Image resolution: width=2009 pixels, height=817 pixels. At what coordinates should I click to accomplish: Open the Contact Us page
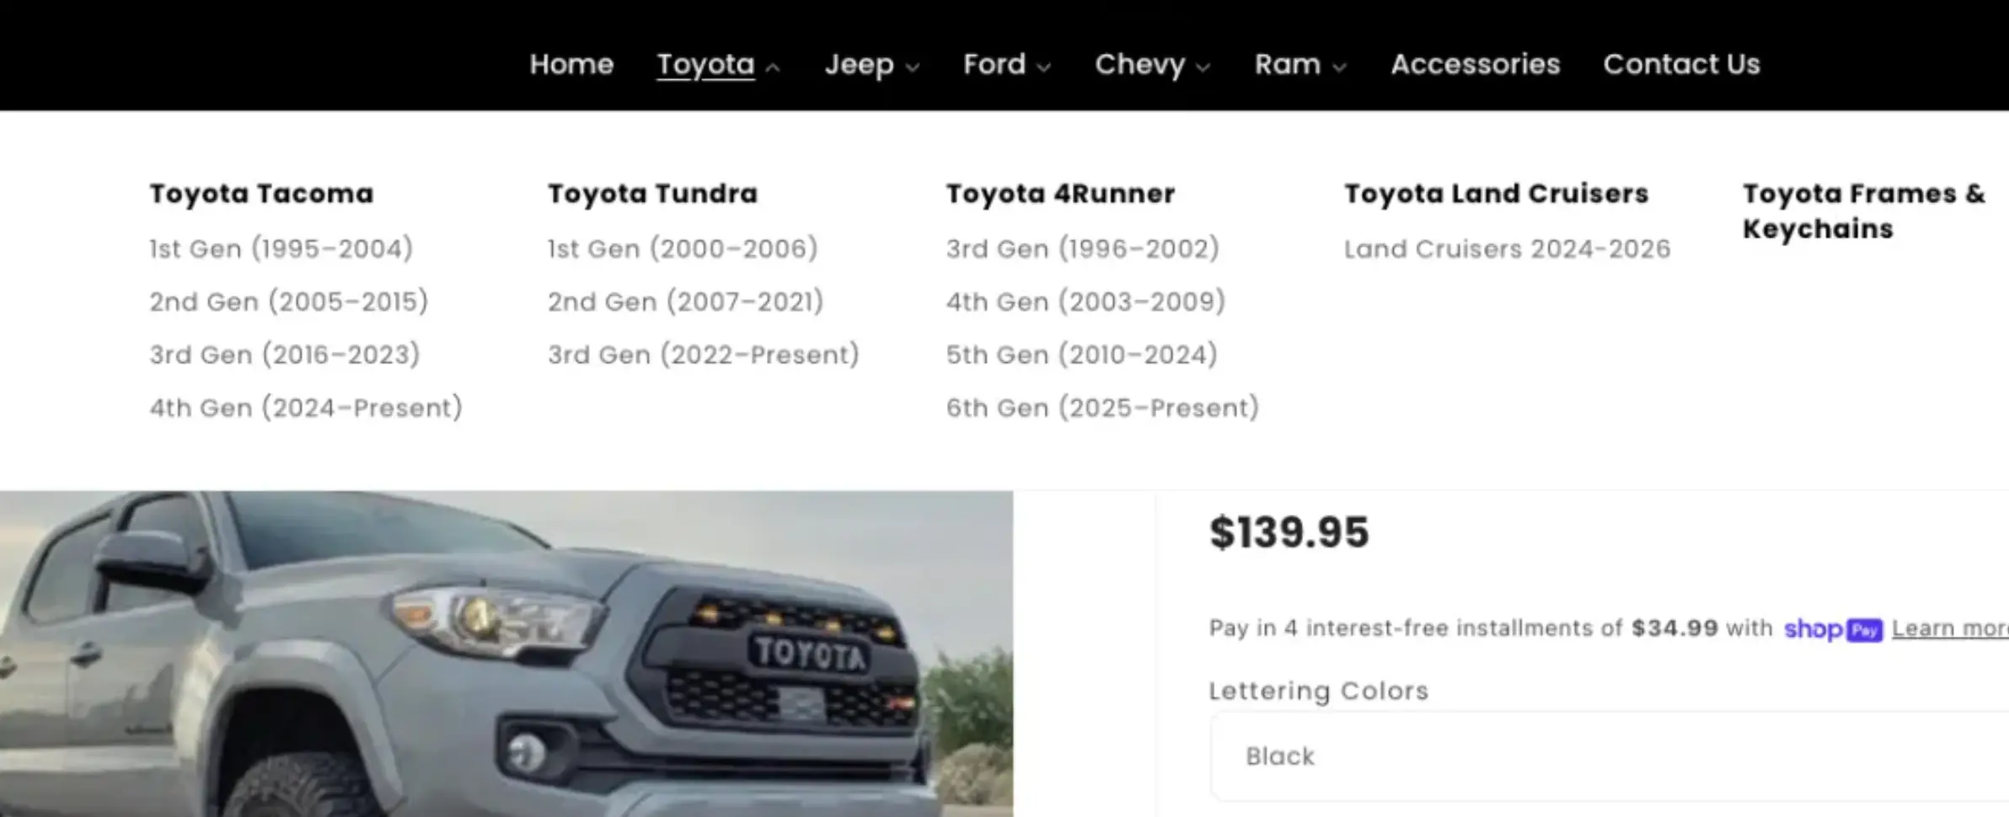pyautogui.click(x=1681, y=65)
